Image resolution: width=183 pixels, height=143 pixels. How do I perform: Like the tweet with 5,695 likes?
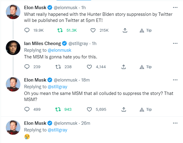point(90,110)
